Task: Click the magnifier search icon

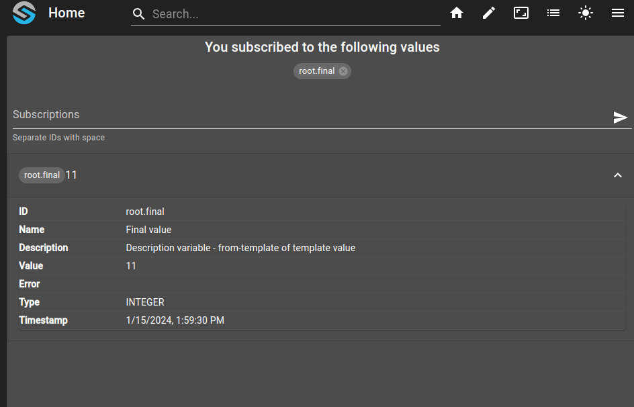Action: click(x=138, y=13)
